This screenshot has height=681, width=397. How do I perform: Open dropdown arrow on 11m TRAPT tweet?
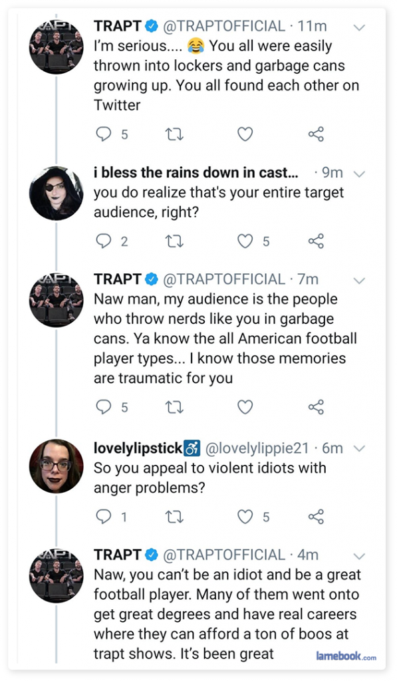tap(359, 27)
